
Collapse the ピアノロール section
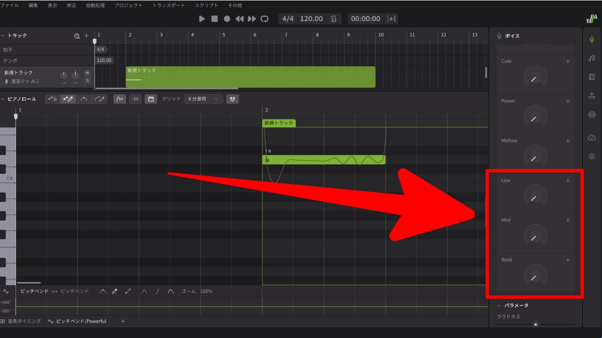(x=3, y=99)
